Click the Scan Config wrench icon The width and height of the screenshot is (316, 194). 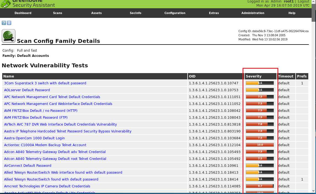(9, 36)
